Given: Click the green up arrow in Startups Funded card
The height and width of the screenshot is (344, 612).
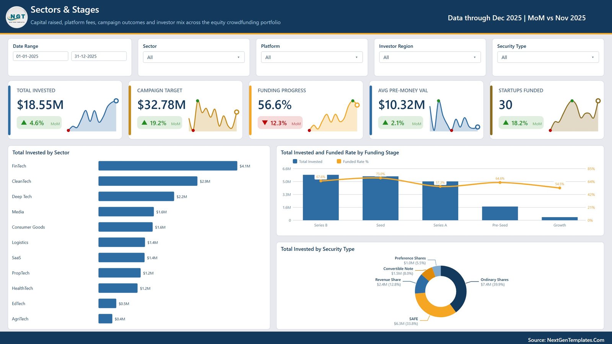Looking at the screenshot, I should [x=506, y=123].
